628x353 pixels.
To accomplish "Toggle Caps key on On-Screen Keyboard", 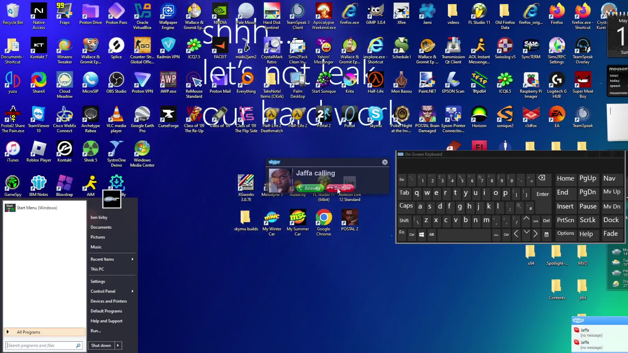I will [406, 206].
